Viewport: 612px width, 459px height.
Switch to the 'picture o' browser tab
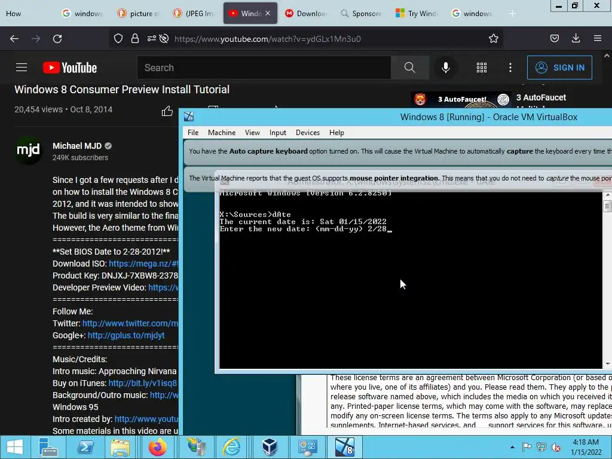tap(139, 14)
